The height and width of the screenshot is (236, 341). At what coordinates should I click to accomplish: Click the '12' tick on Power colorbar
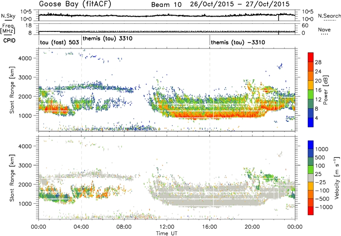(318, 100)
